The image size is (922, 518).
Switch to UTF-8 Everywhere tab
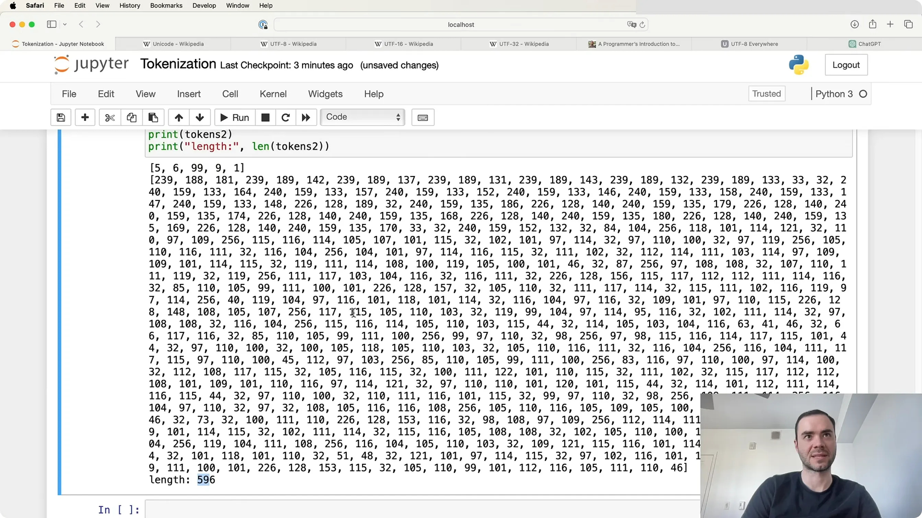(x=749, y=44)
